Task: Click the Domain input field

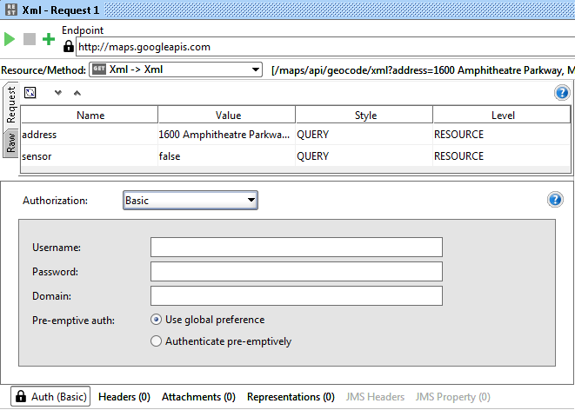Action: tap(297, 295)
